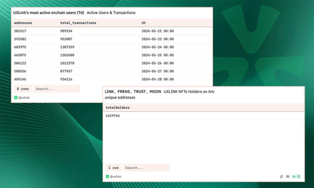Select date cell 2024-05-27 00:00

tap(158, 71)
